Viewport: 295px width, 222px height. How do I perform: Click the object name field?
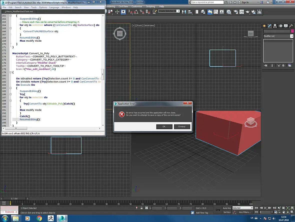tap(277, 31)
